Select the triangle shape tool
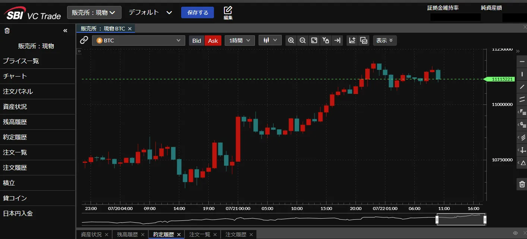Viewport: 527px width, 239px height. tap(523, 162)
